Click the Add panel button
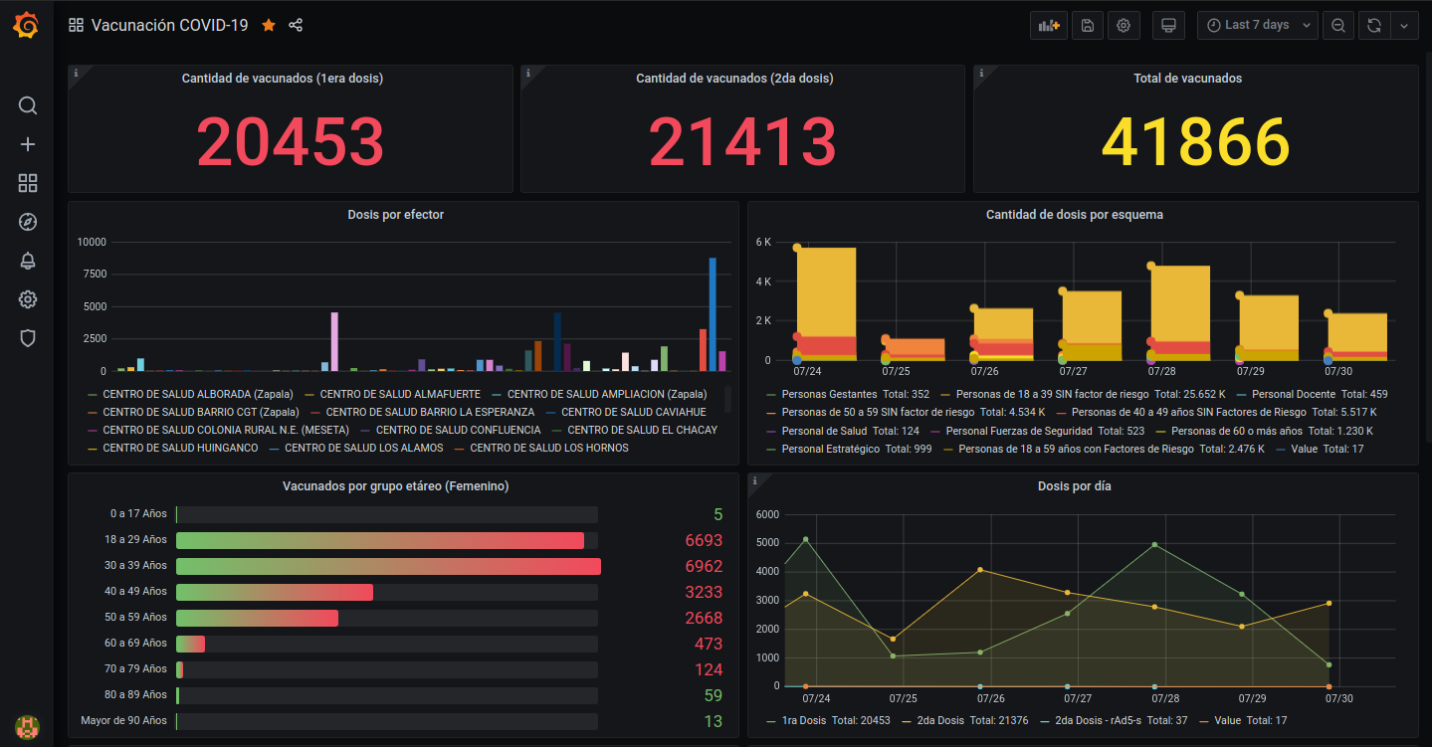This screenshot has height=747, width=1432. pyautogui.click(x=1048, y=25)
